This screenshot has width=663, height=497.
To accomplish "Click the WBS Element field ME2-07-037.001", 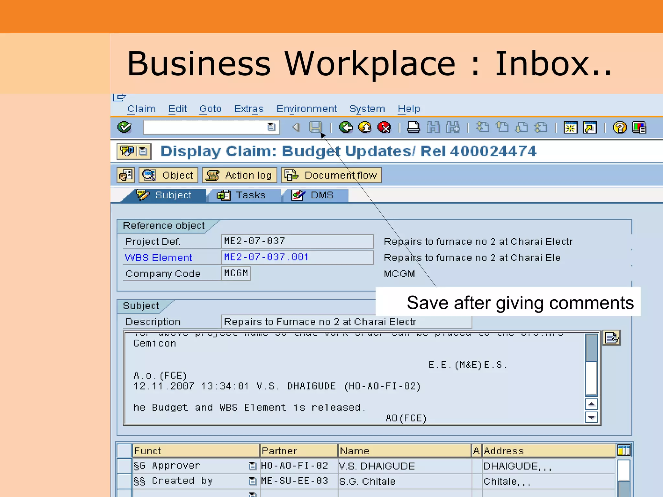I will (297, 258).
